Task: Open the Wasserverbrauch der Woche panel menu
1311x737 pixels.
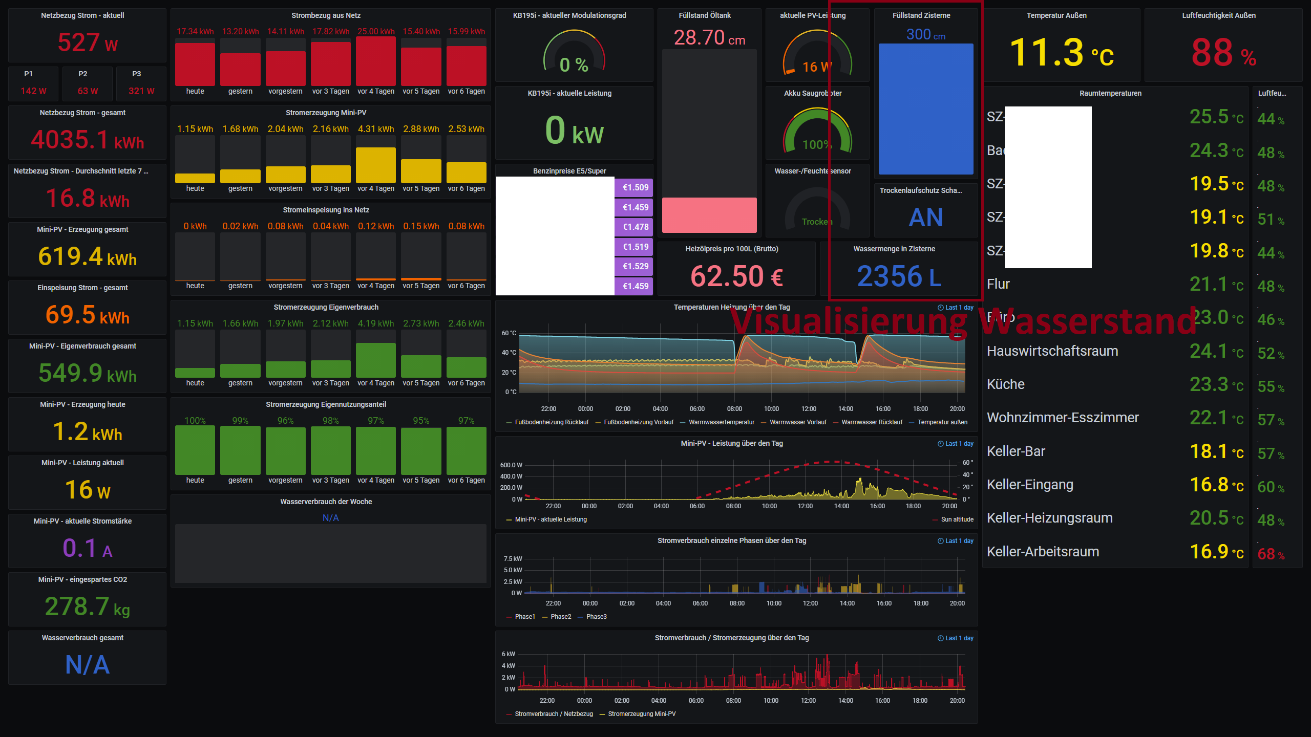Action: [x=326, y=502]
